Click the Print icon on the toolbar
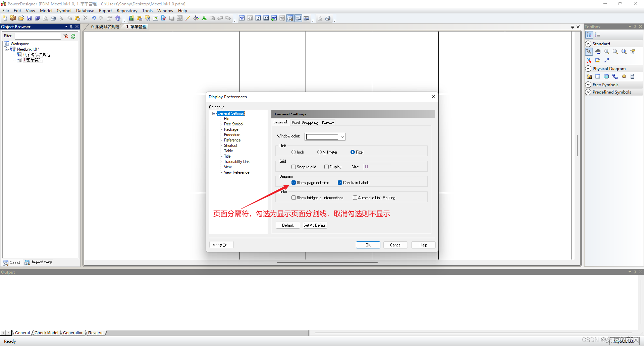The height and width of the screenshot is (346, 644). point(53,18)
